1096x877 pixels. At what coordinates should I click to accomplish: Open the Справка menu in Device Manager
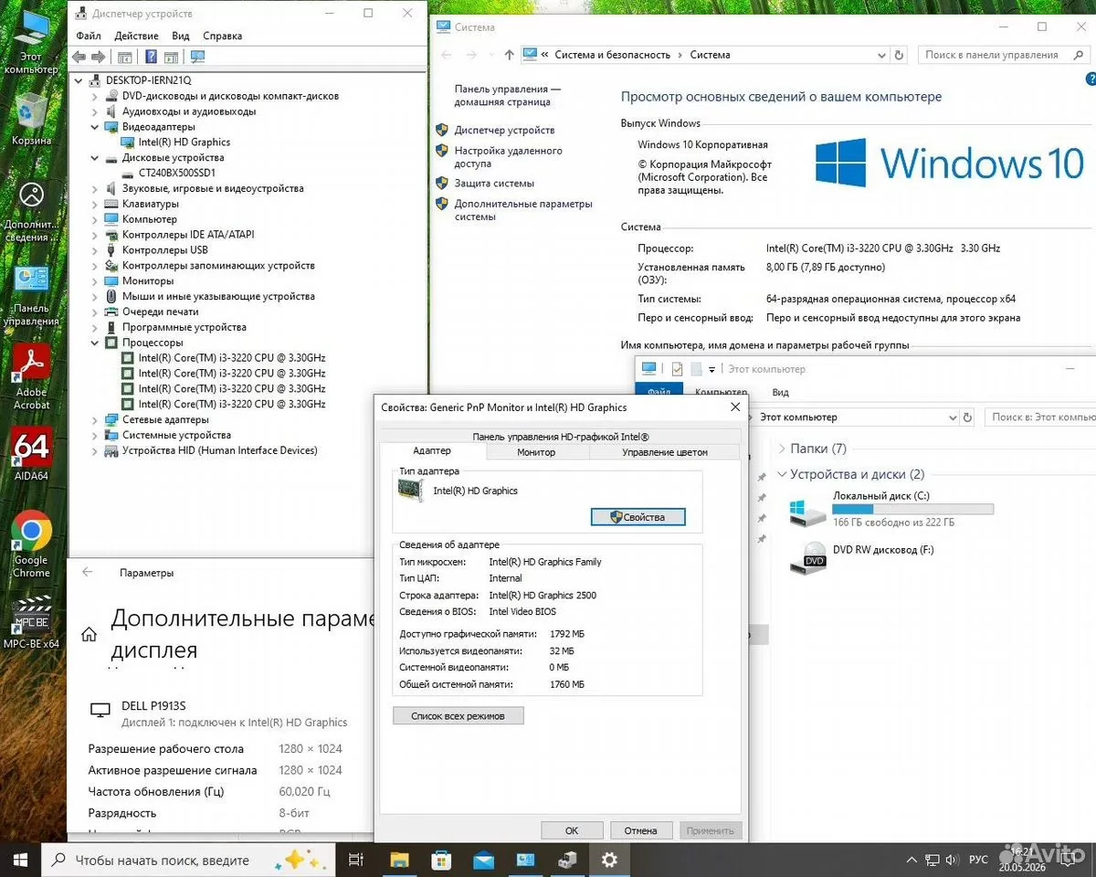(x=223, y=36)
